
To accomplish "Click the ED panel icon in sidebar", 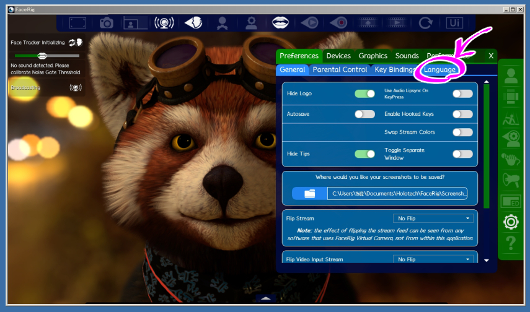I will (x=511, y=201).
